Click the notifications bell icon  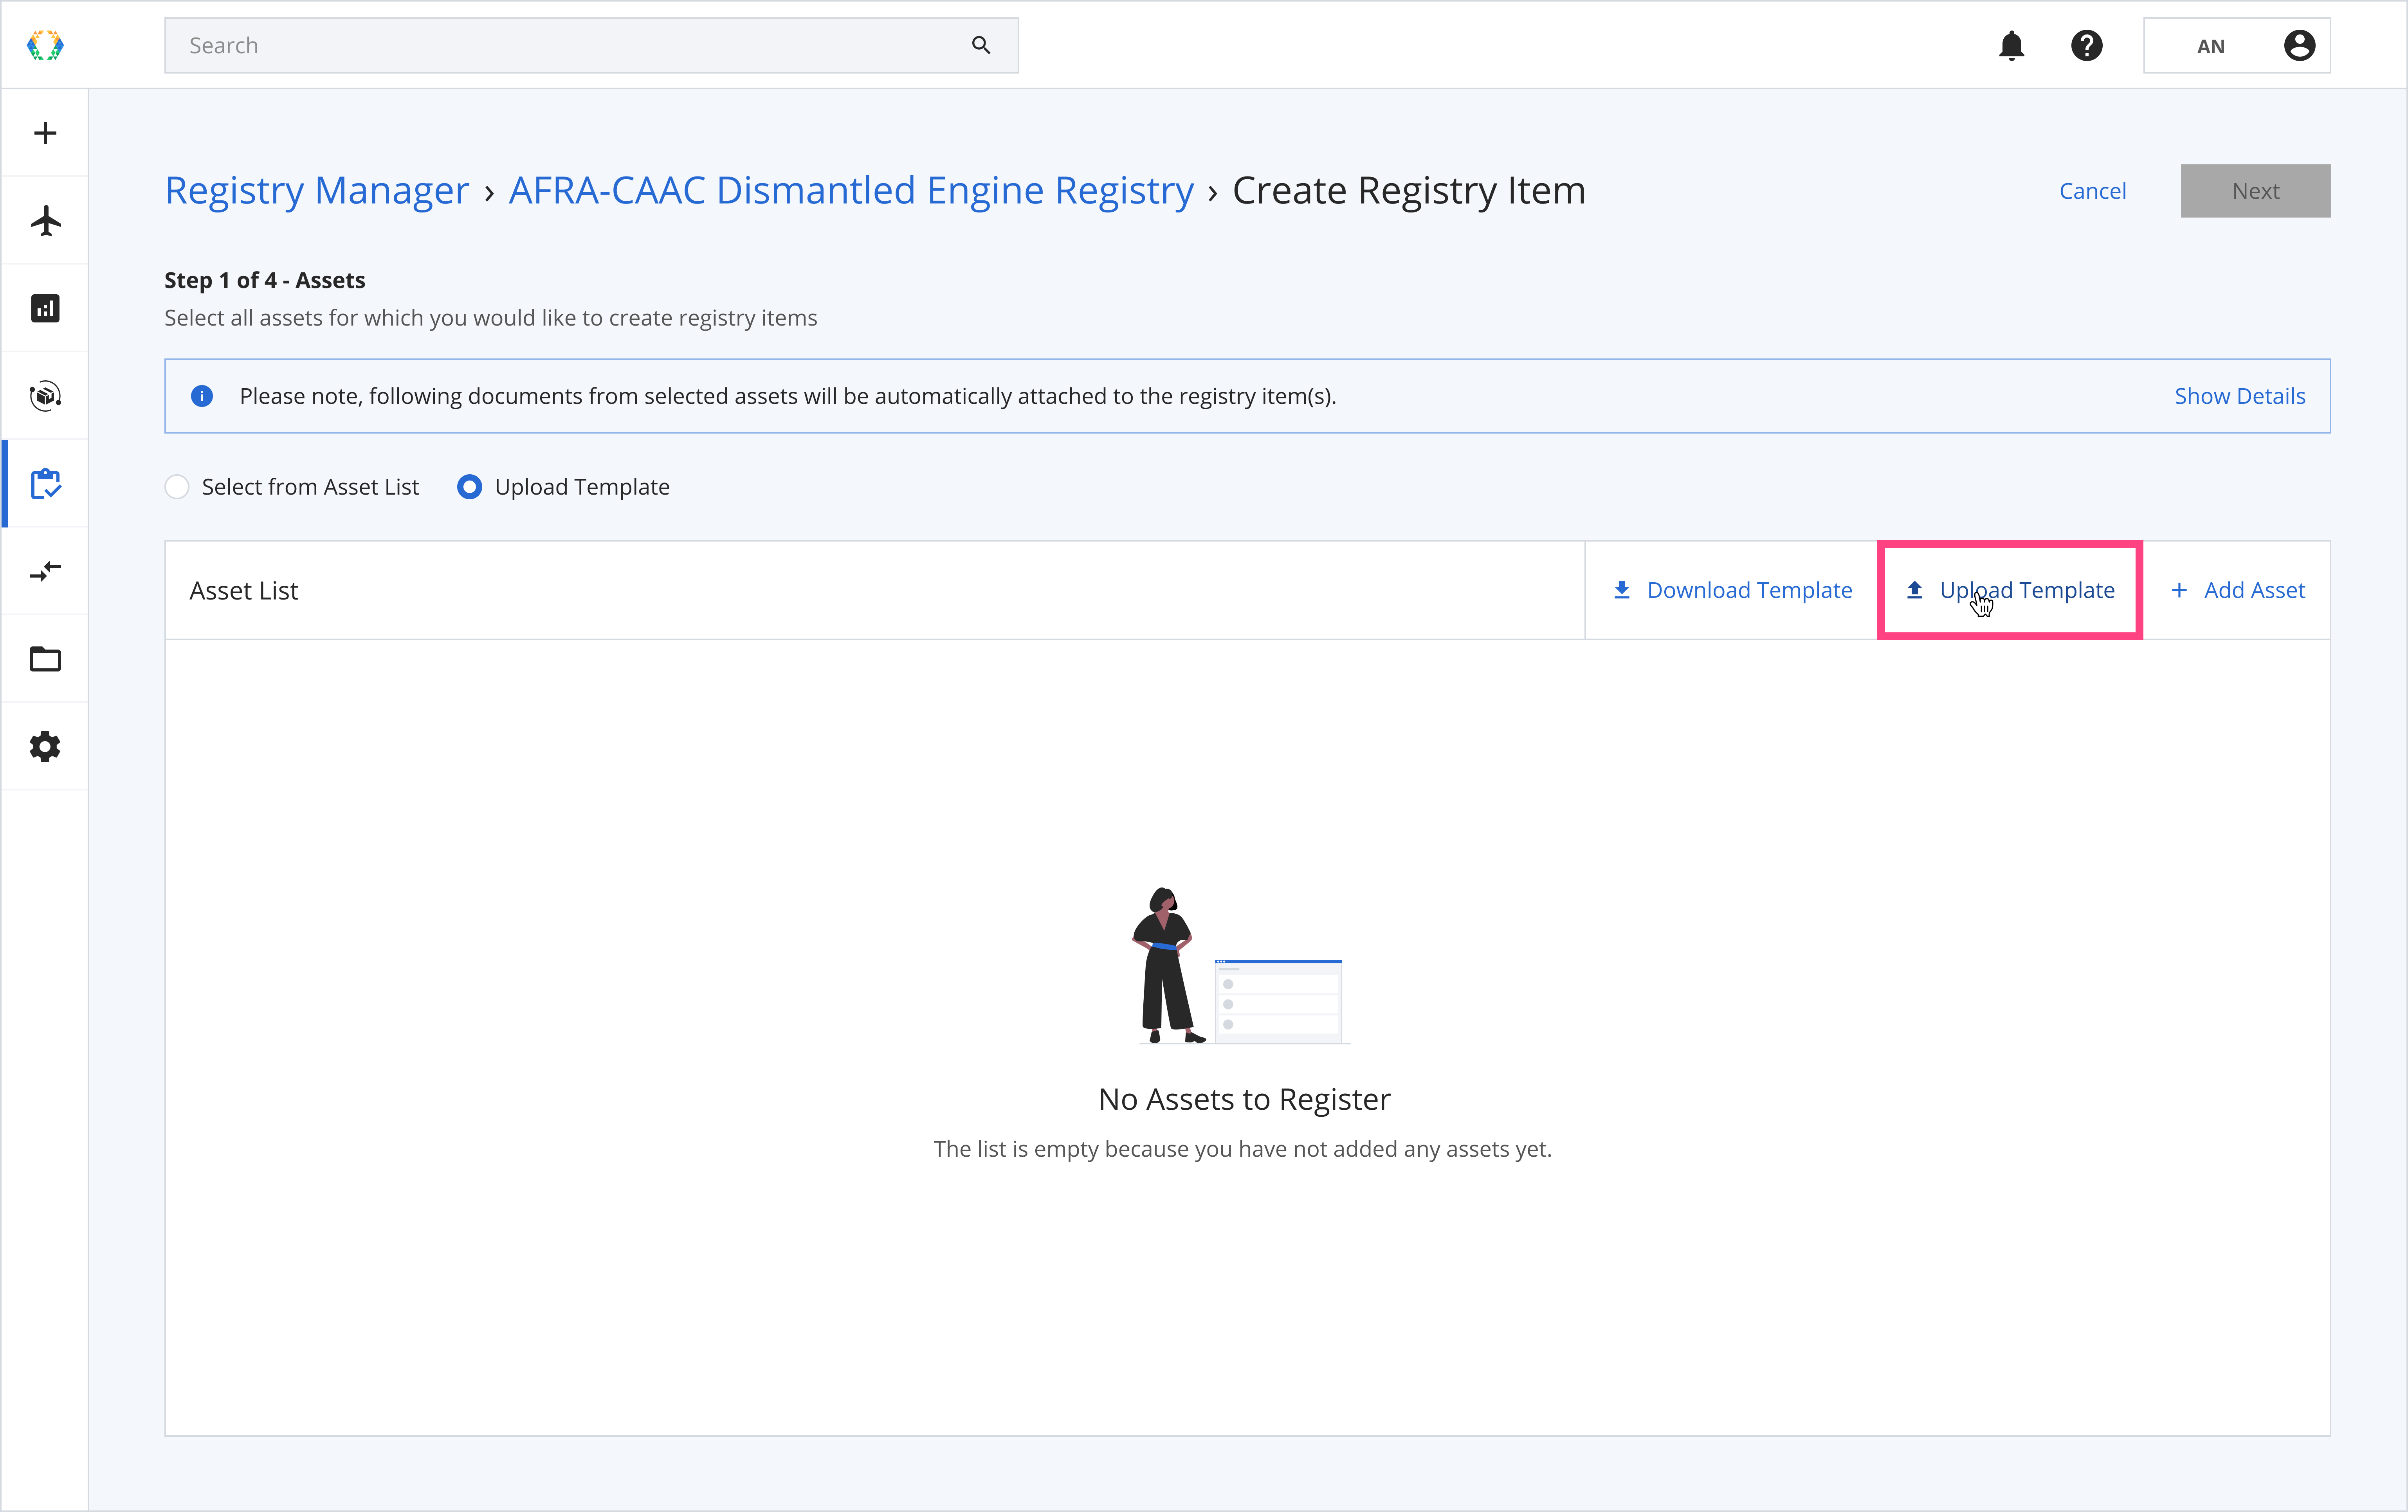(x=2011, y=46)
